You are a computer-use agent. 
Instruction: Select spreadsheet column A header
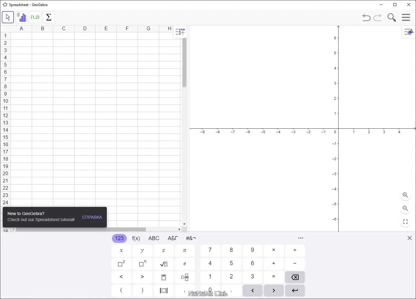pyautogui.click(x=21, y=29)
